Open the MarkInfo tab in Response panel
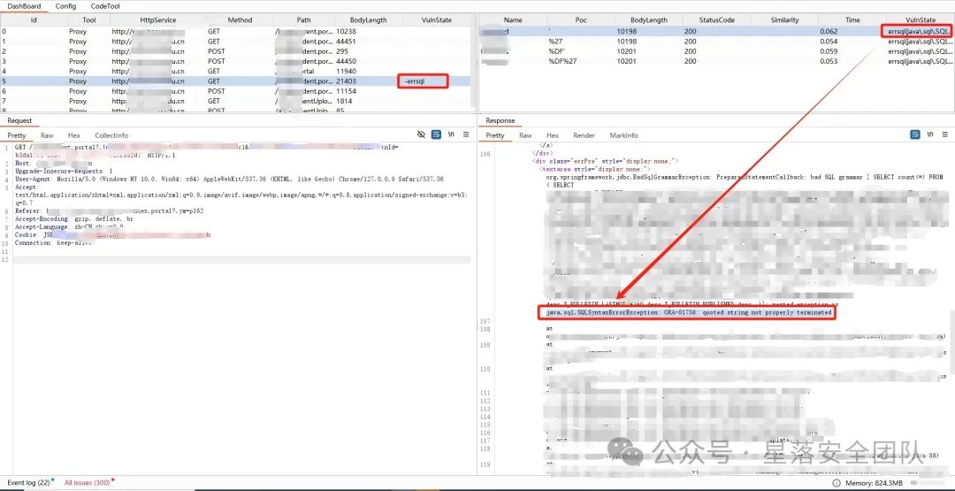 (x=623, y=135)
